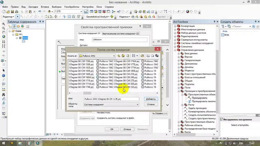Click the Open folder icon in the toolbar
This screenshot has height=146, width=260.
pos(8,12)
